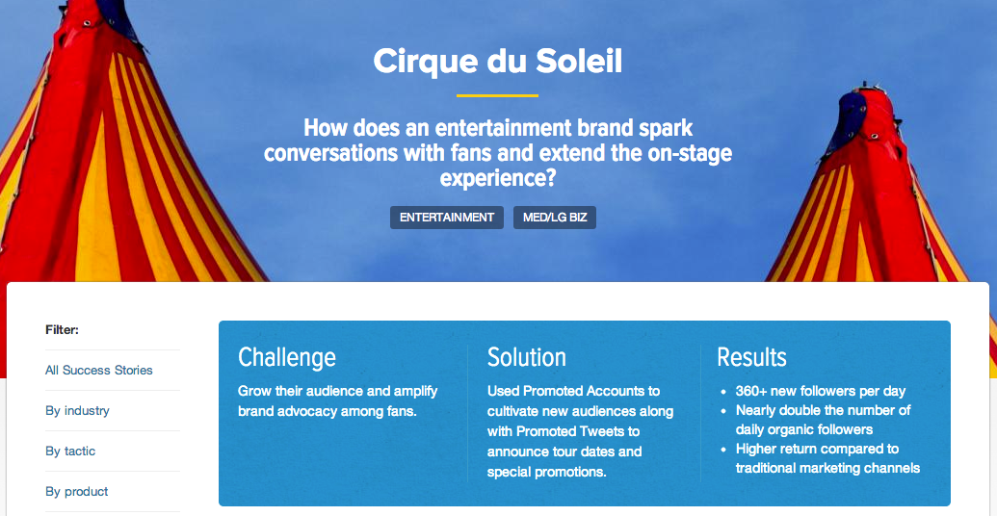
Task: Click the daily organic followers result bullet
Action: pos(824,420)
